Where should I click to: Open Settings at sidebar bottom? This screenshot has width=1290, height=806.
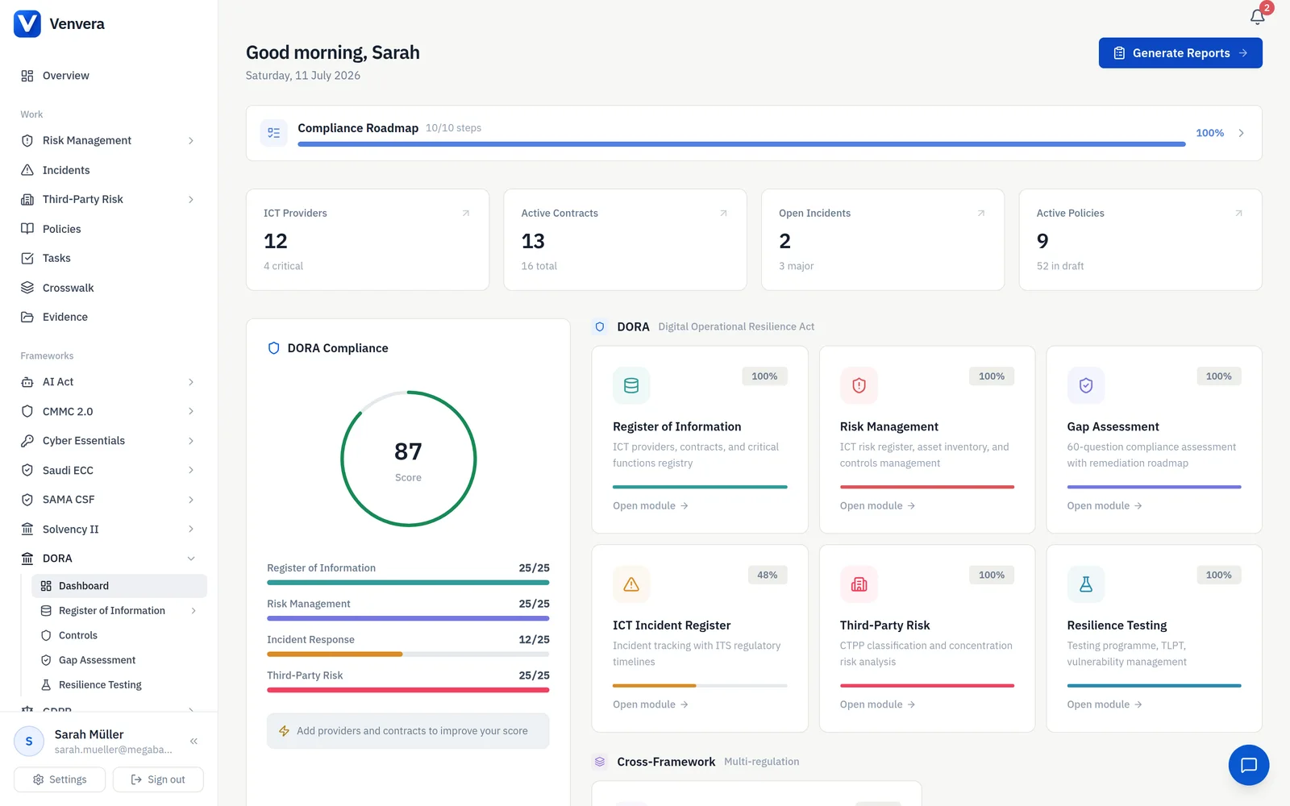tap(60, 779)
